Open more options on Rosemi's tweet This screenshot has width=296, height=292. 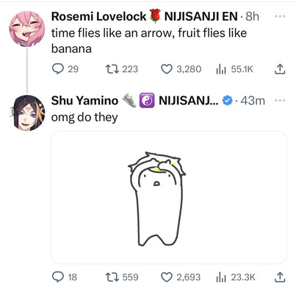(280, 16)
